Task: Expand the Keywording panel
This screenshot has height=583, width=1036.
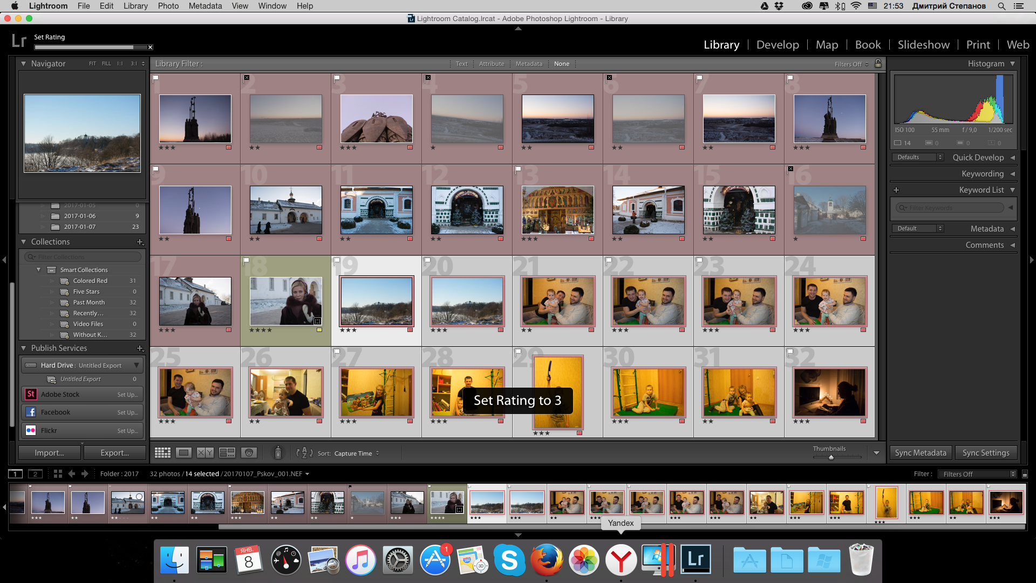Action: (x=982, y=174)
